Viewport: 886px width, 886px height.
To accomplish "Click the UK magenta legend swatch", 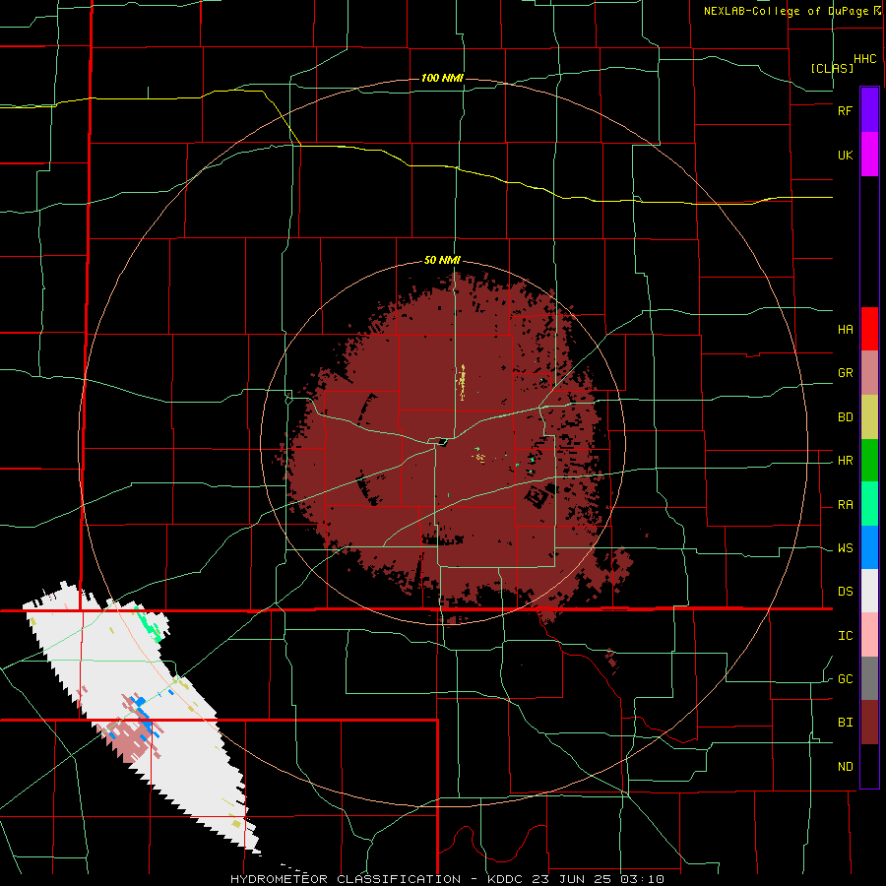I will tap(869, 155).
